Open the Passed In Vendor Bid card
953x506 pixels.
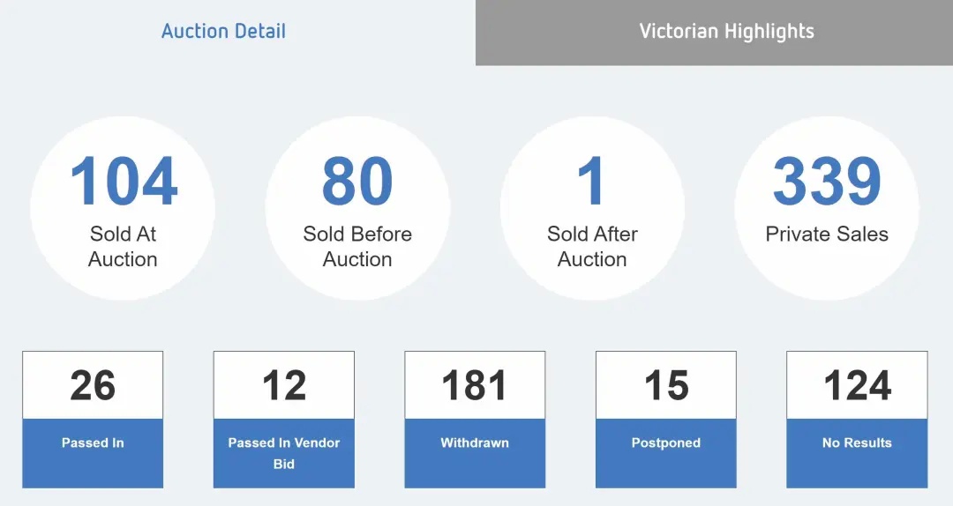(284, 419)
